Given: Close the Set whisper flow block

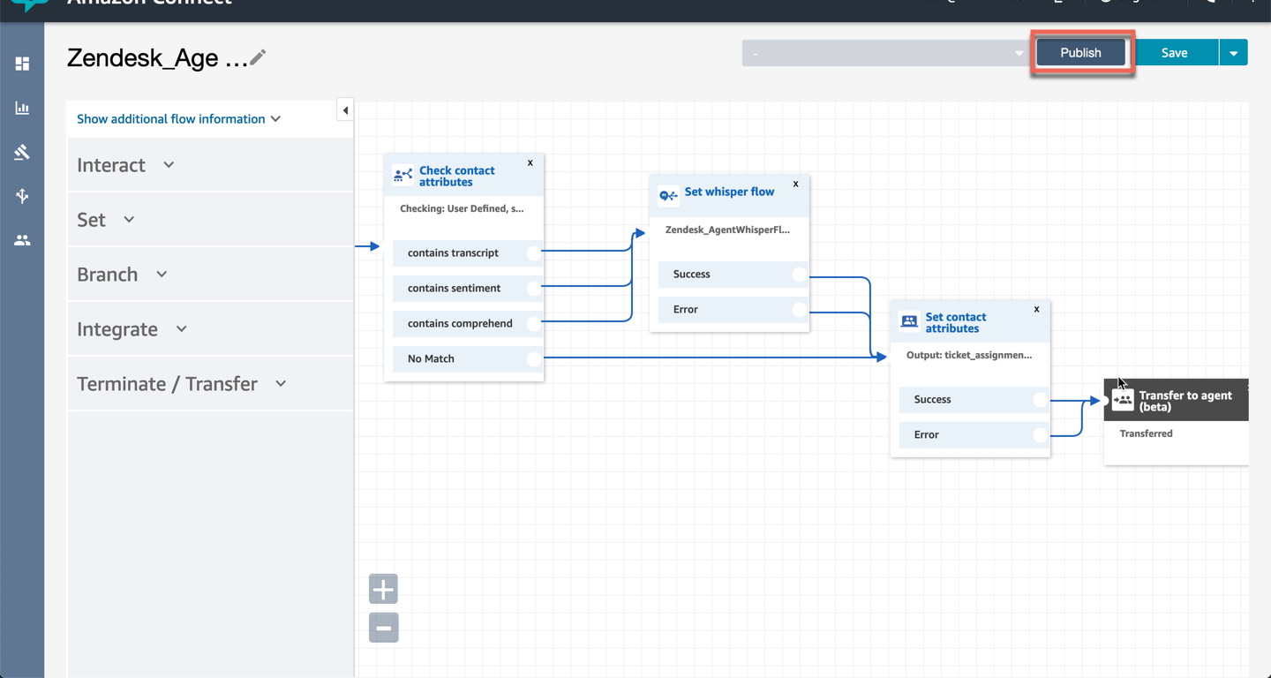Looking at the screenshot, I should (796, 185).
